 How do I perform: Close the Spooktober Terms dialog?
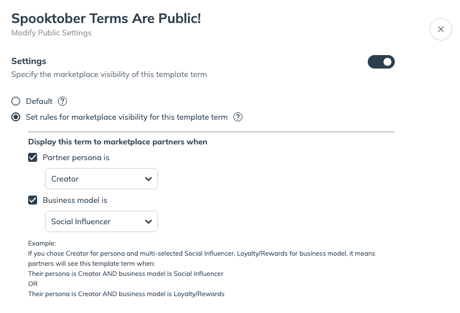click(440, 29)
